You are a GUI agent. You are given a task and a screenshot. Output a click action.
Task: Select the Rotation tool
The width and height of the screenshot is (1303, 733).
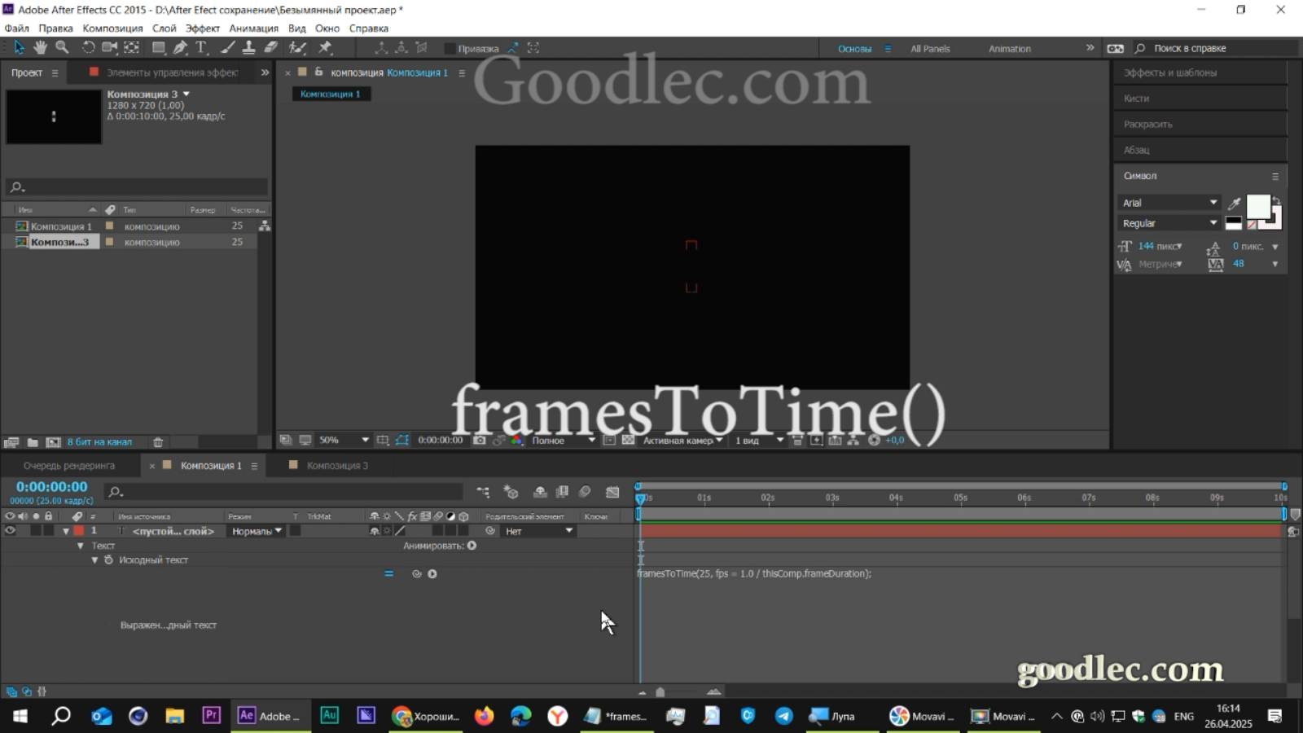[x=88, y=47]
